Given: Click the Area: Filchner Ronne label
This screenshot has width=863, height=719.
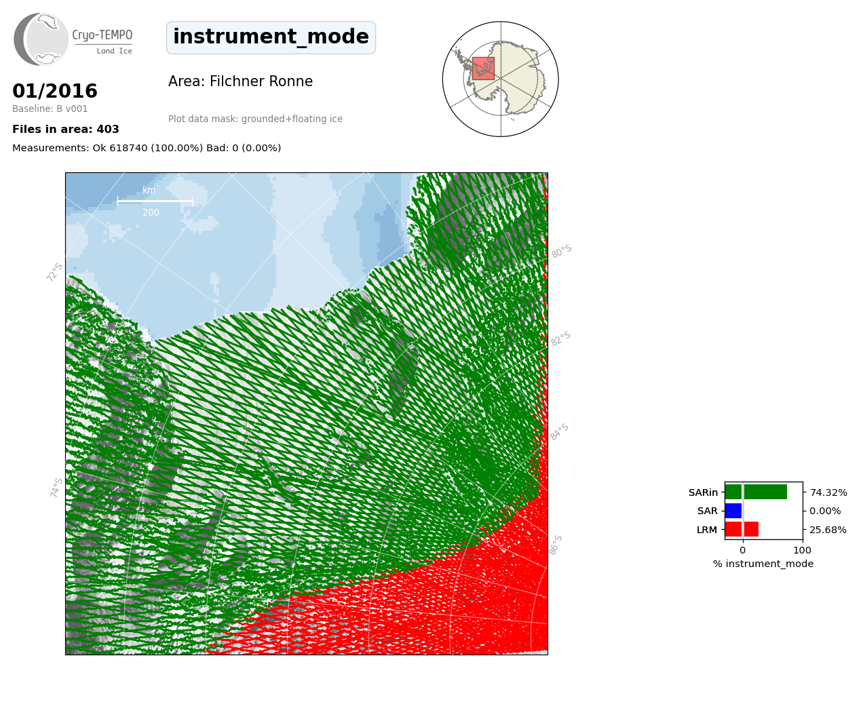Looking at the screenshot, I should coord(240,82).
